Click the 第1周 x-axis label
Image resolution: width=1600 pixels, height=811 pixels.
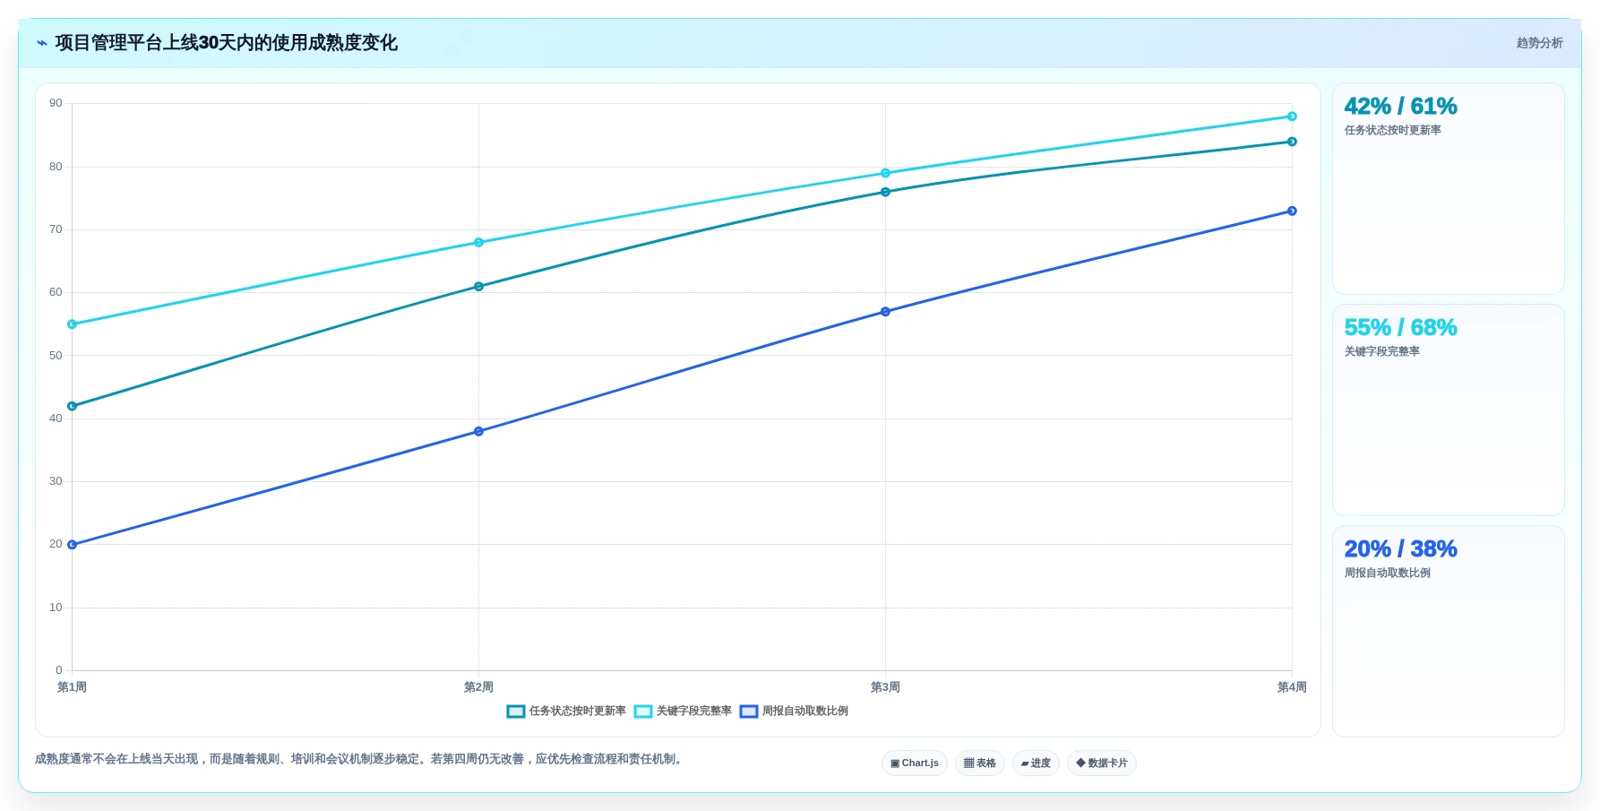coord(72,687)
